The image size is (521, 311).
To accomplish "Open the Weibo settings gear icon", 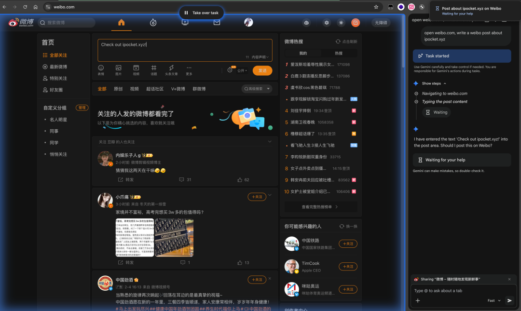I will [x=326, y=23].
